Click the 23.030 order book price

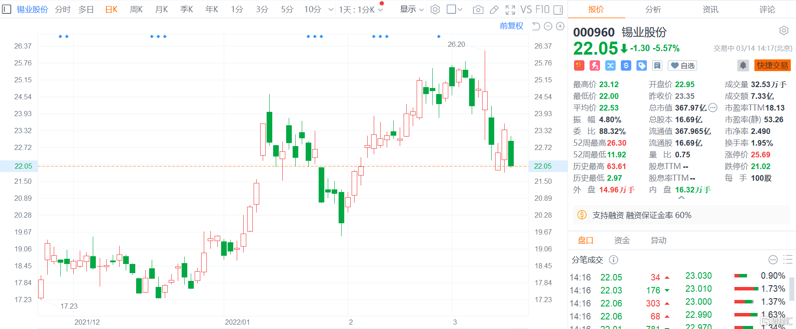(698, 276)
